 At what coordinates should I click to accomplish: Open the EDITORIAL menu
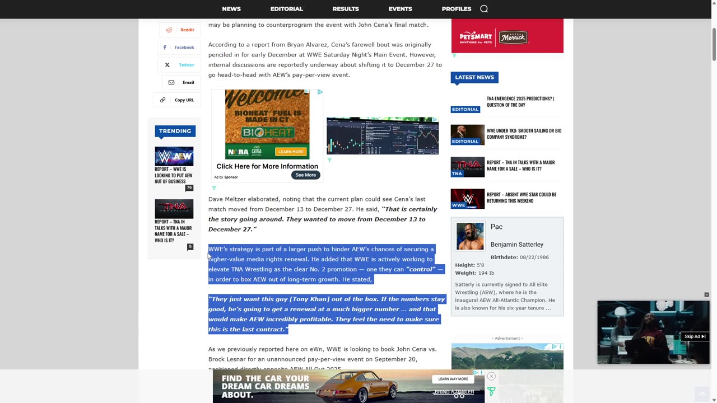(x=286, y=9)
